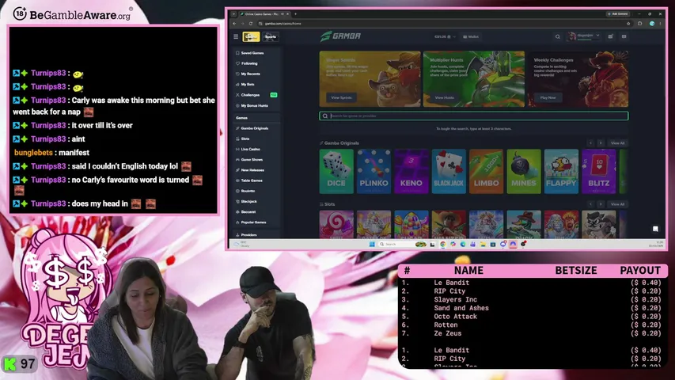675x380 pixels.
Task: Reload the Gamba page
Action: pyautogui.click(x=251, y=24)
